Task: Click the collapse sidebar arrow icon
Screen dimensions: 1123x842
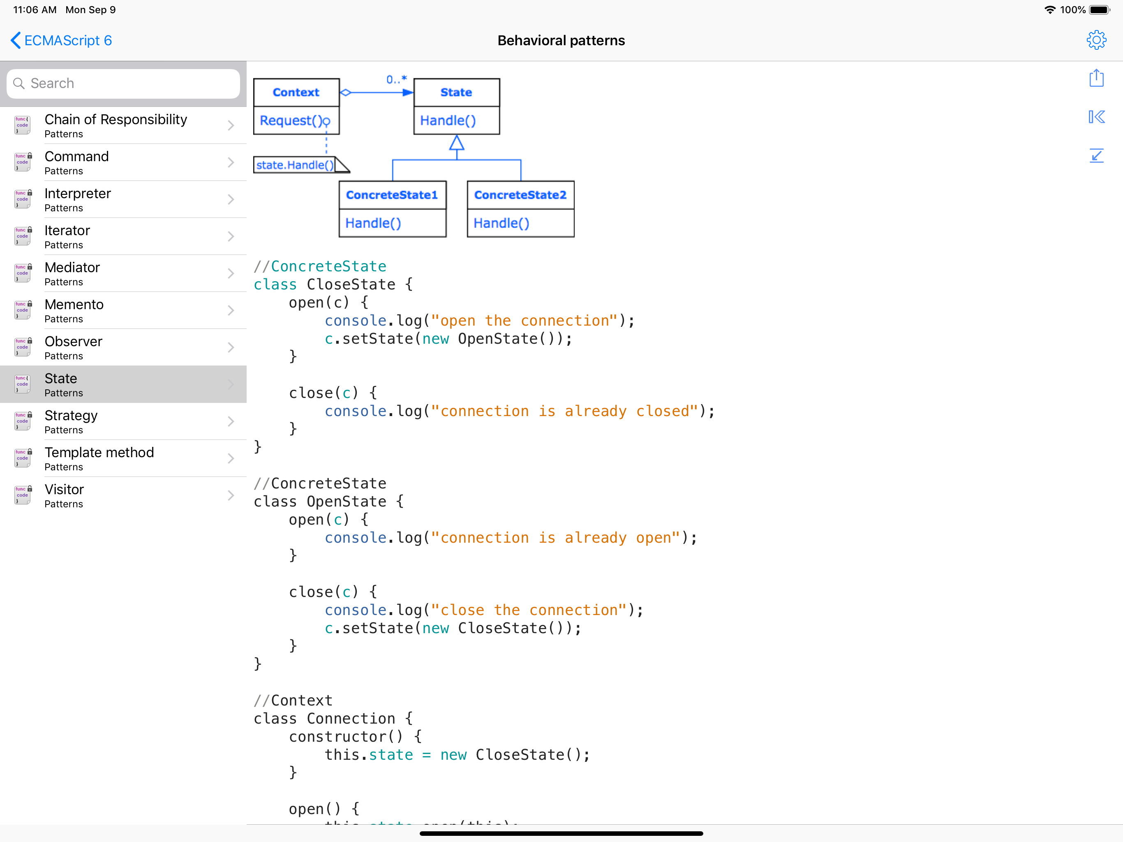Action: (1096, 117)
